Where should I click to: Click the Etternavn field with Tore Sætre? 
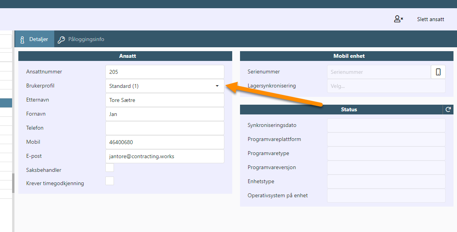point(165,100)
